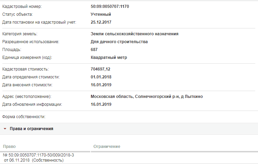
Task: Click the Учтенный status value
Action: pyautogui.click(x=101, y=14)
